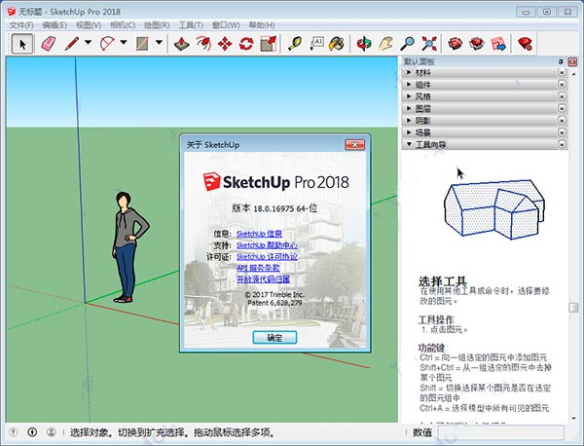Pick the Tape Measure tool
The image size is (584, 446).
click(x=295, y=43)
